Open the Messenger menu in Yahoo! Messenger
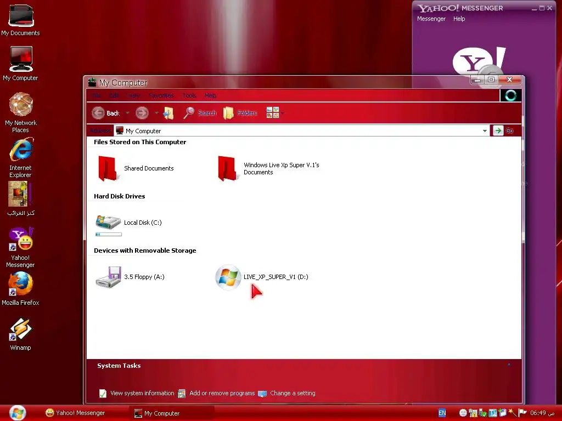This screenshot has width=562, height=421. point(431,19)
